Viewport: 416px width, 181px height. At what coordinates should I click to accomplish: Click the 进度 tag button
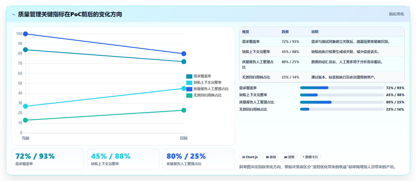coord(289,157)
